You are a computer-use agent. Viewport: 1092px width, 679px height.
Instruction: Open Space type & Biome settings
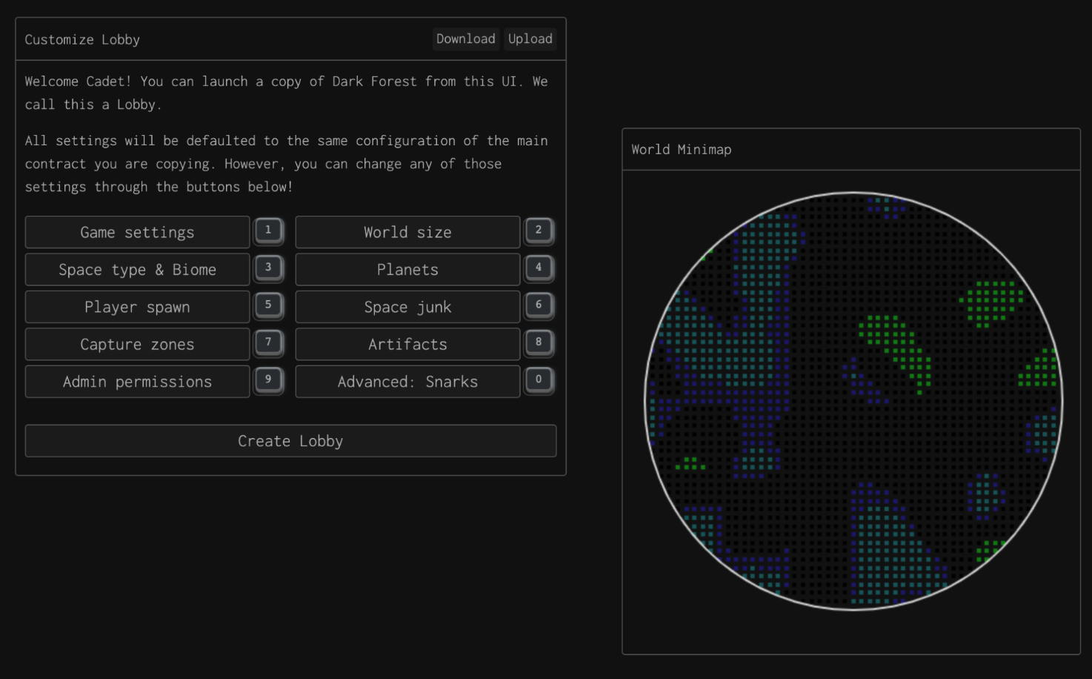[x=137, y=270]
